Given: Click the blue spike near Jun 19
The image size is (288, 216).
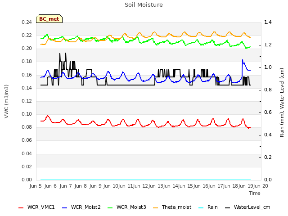Looking at the screenshot, I should click(x=243, y=60).
